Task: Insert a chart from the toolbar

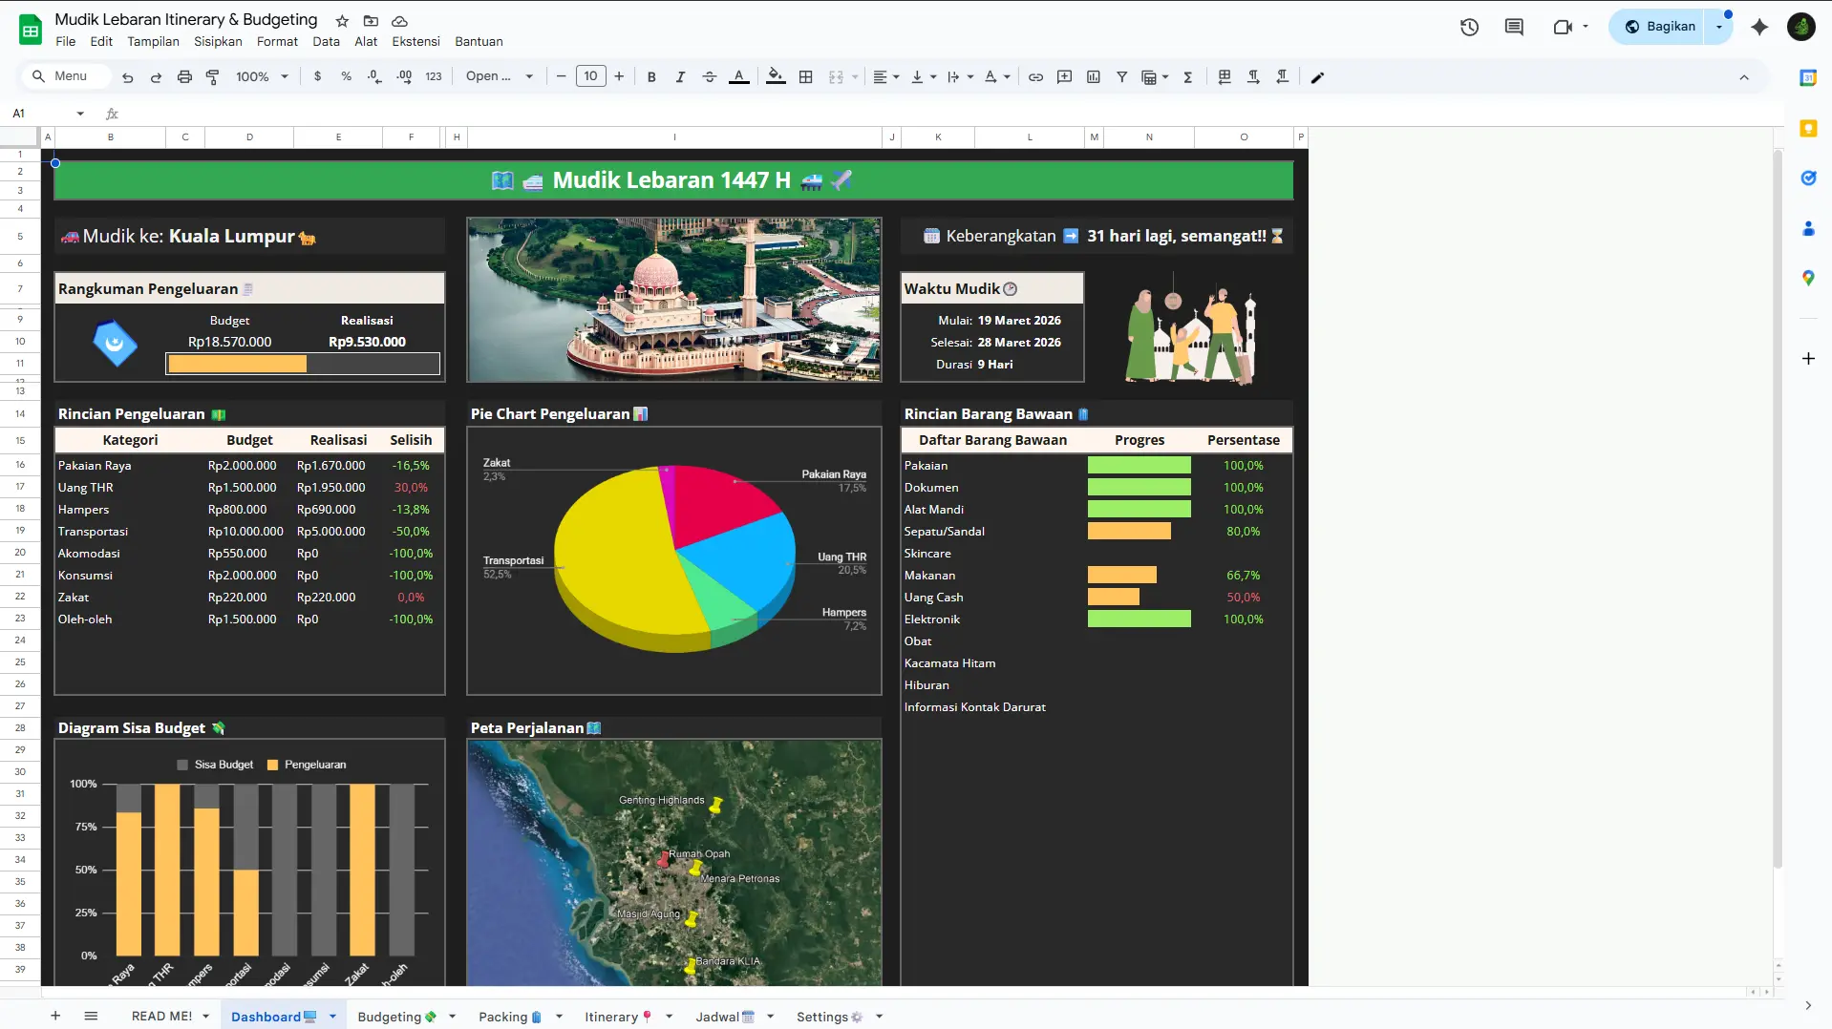Action: pos(1094,76)
